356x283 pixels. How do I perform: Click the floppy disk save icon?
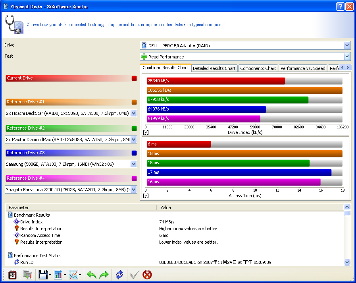pos(43,275)
